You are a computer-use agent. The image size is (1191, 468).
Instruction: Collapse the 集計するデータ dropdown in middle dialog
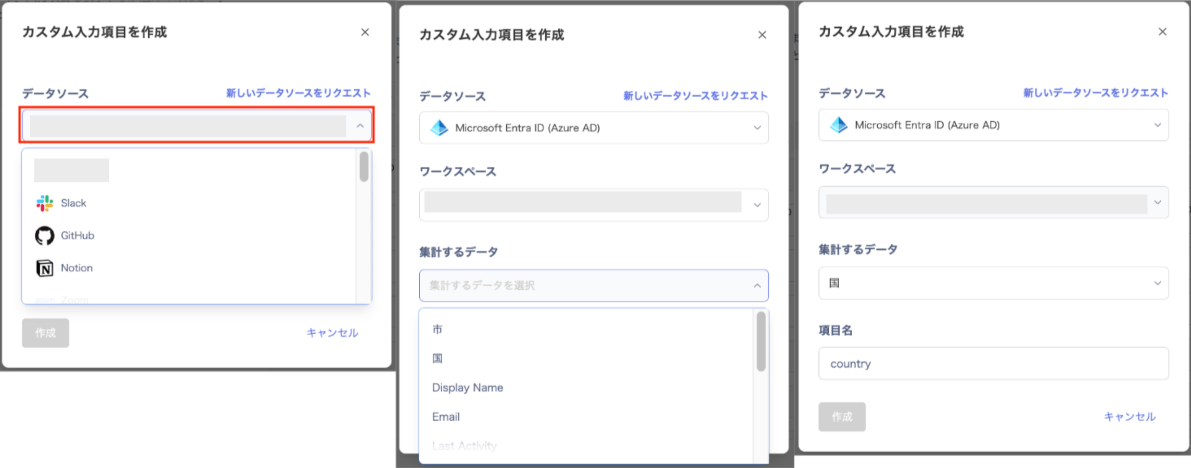tap(757, 286)
